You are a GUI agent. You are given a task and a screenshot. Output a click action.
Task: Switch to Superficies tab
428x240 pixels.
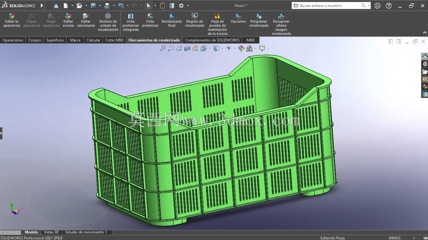point(55,40)
